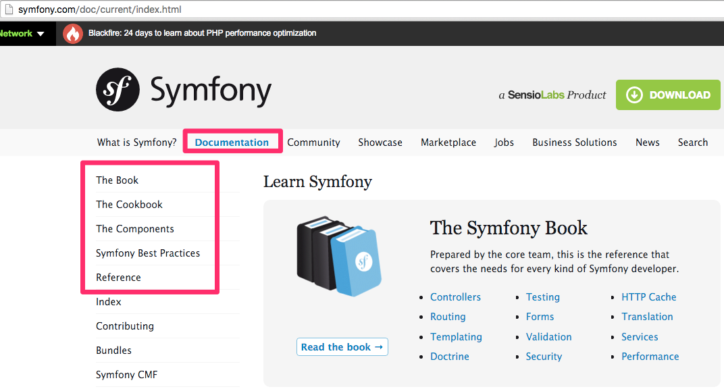Open the Blackfire PHP performance announcement
Screen dimensions: 724x389
202,33
